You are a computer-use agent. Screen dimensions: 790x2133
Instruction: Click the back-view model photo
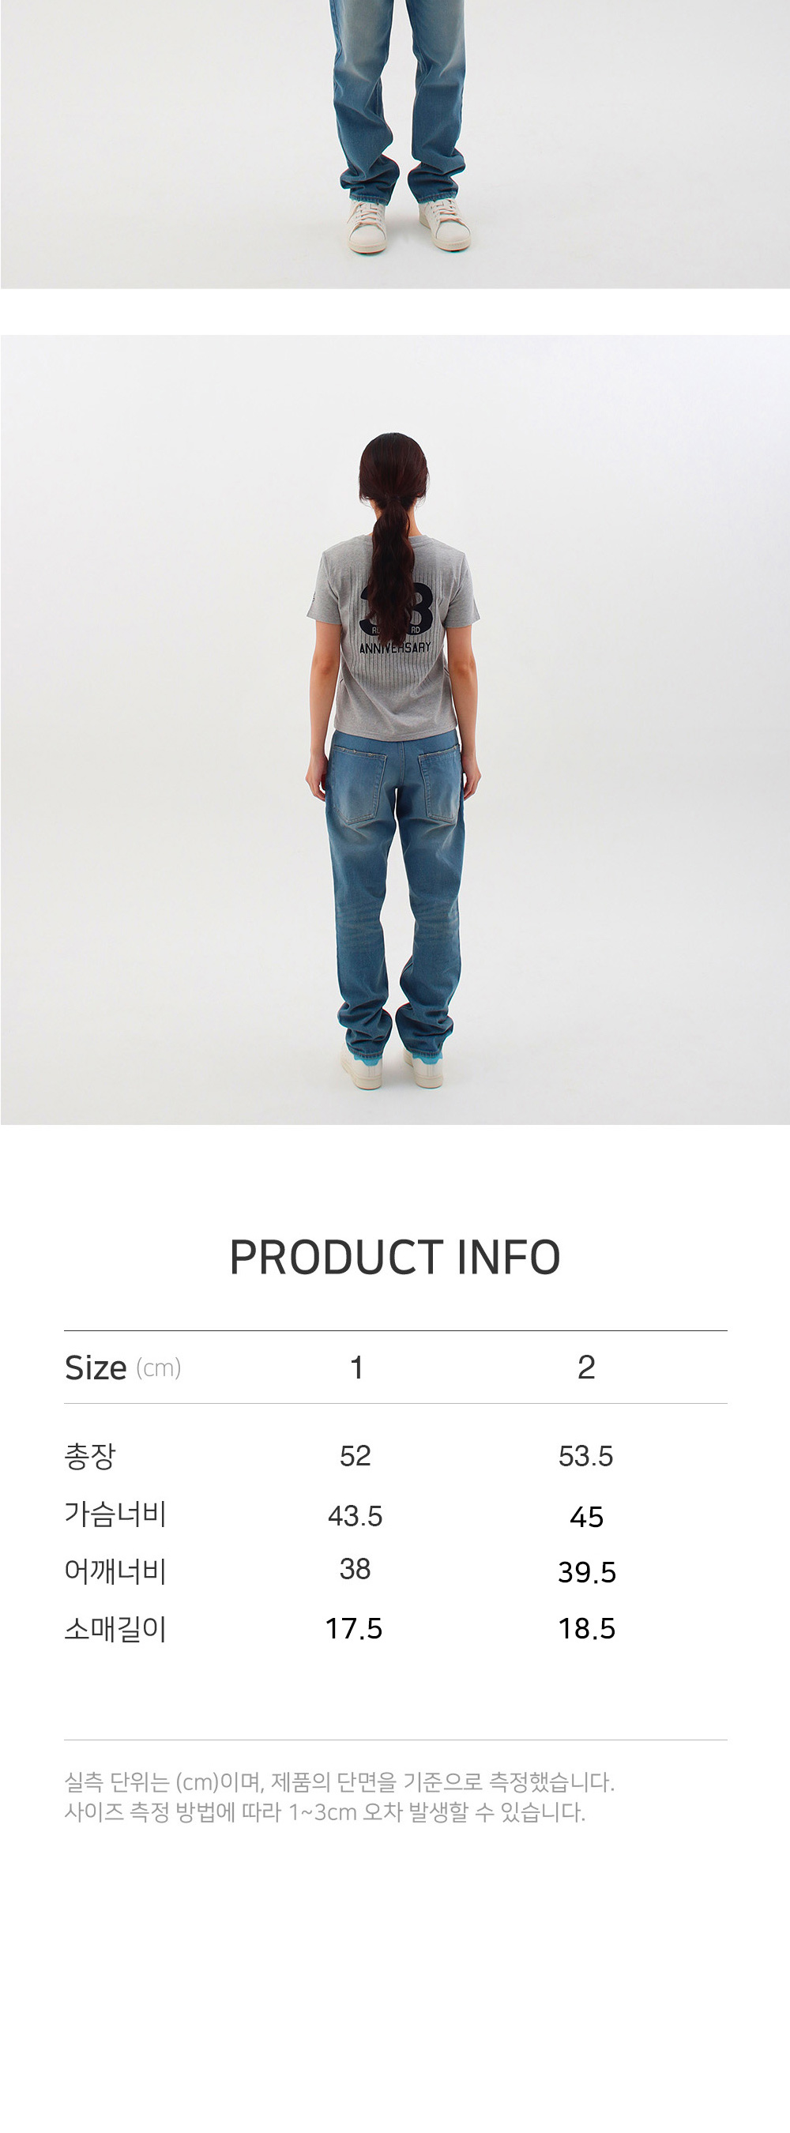(395, 729)
